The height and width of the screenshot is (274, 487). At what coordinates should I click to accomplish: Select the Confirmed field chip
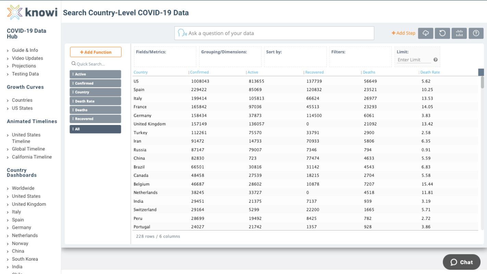tap(95, 83)
